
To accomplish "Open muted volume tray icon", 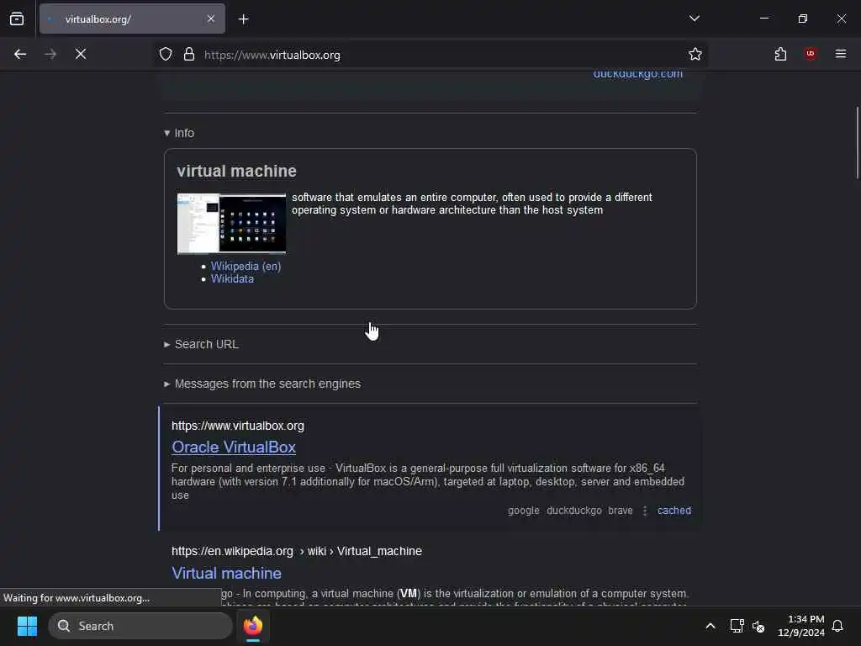I will (758, 626).
